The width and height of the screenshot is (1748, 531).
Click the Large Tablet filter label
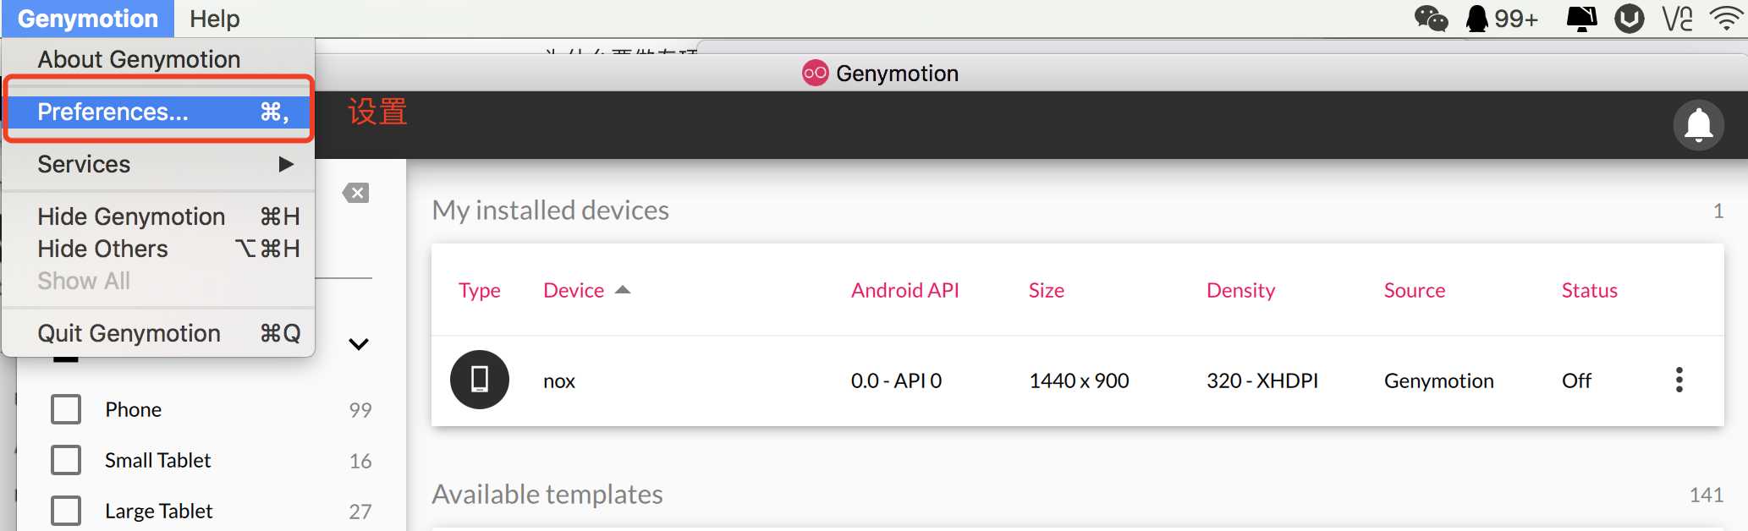(x=158, y=511)
